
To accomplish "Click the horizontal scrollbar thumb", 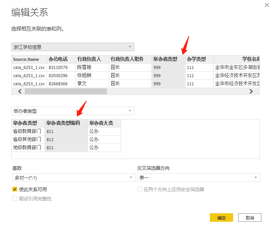I will click(65, 91).
